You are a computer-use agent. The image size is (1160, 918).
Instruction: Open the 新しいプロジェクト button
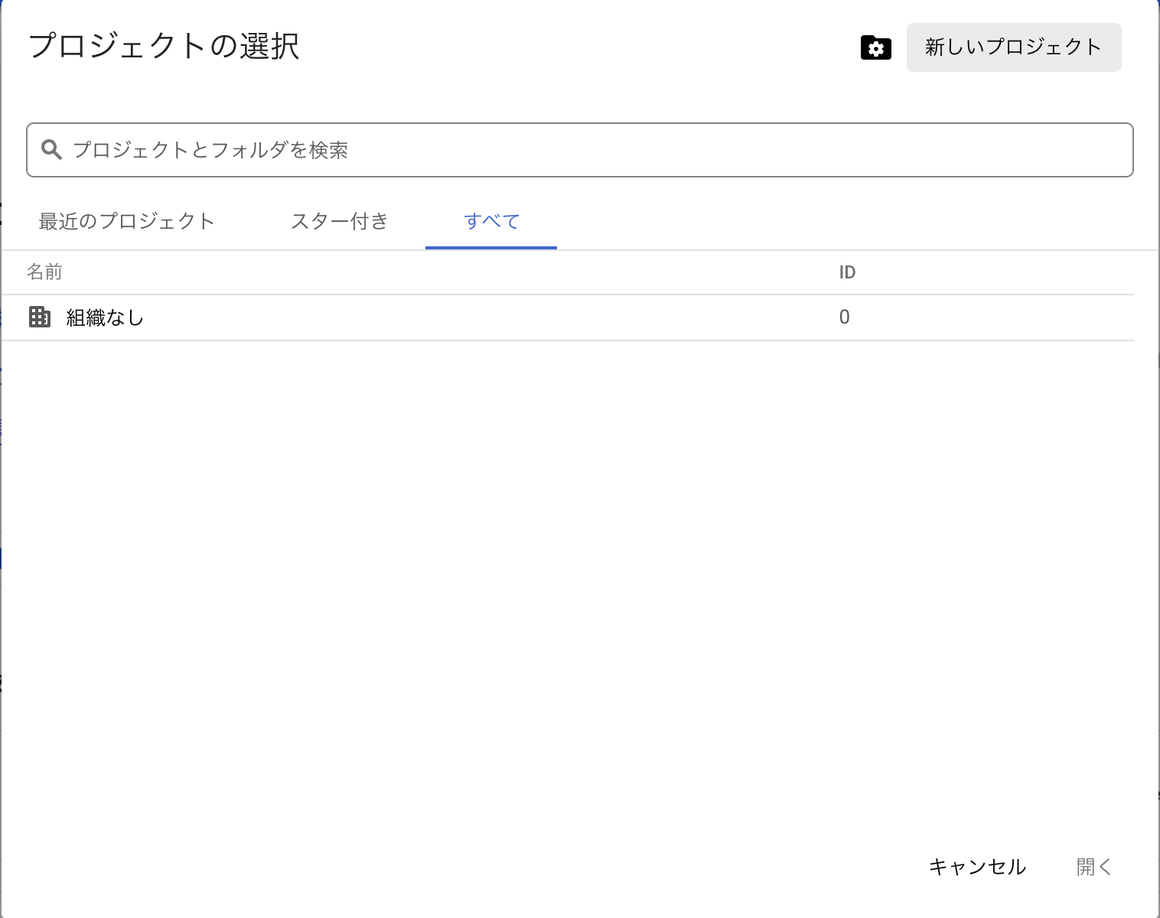(1013, 47)
